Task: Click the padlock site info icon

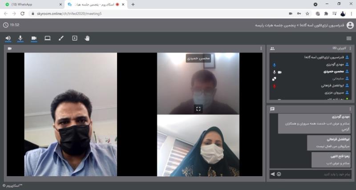Action: point(33,14)
